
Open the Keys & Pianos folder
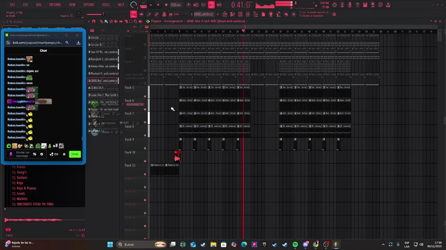(x=26, y=188)
